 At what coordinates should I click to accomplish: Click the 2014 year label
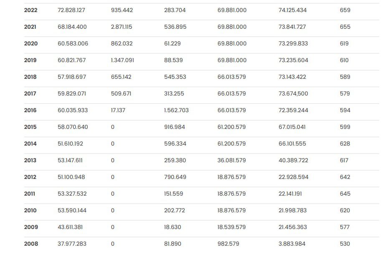click(30, 144)
